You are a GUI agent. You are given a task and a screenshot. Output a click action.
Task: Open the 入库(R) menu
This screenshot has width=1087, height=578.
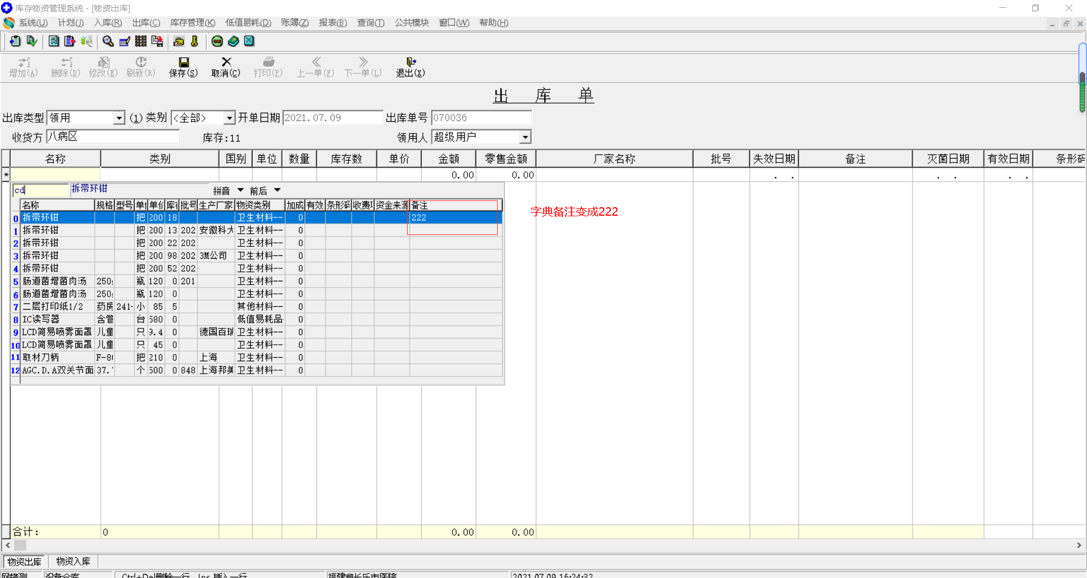click(x=108, y=23)
